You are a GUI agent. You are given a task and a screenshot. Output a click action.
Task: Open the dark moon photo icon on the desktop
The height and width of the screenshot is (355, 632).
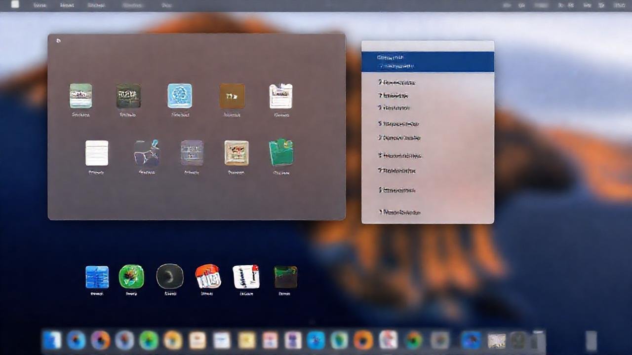pyautogui.click(x=170, y=276)
